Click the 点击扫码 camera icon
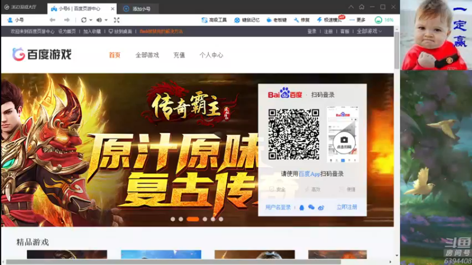Image resolution: width=472 pixels, height=265 pixels. coord(344,142)
